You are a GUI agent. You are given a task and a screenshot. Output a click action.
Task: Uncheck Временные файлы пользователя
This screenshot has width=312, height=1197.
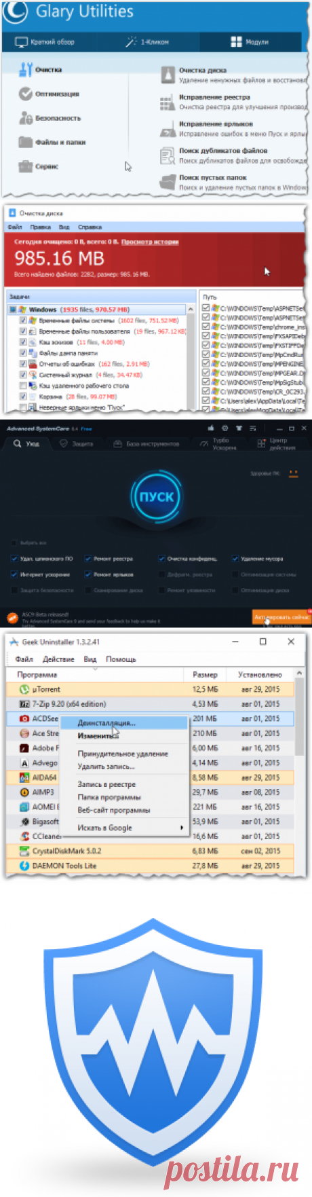pos(23,331)
